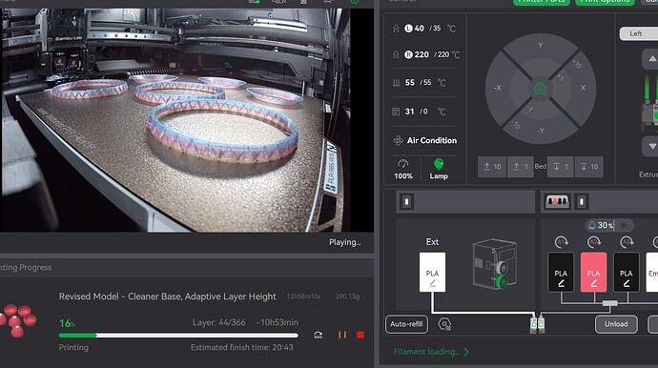
Task: Toggle the chamber Lamp
Action: coord(439,169)
